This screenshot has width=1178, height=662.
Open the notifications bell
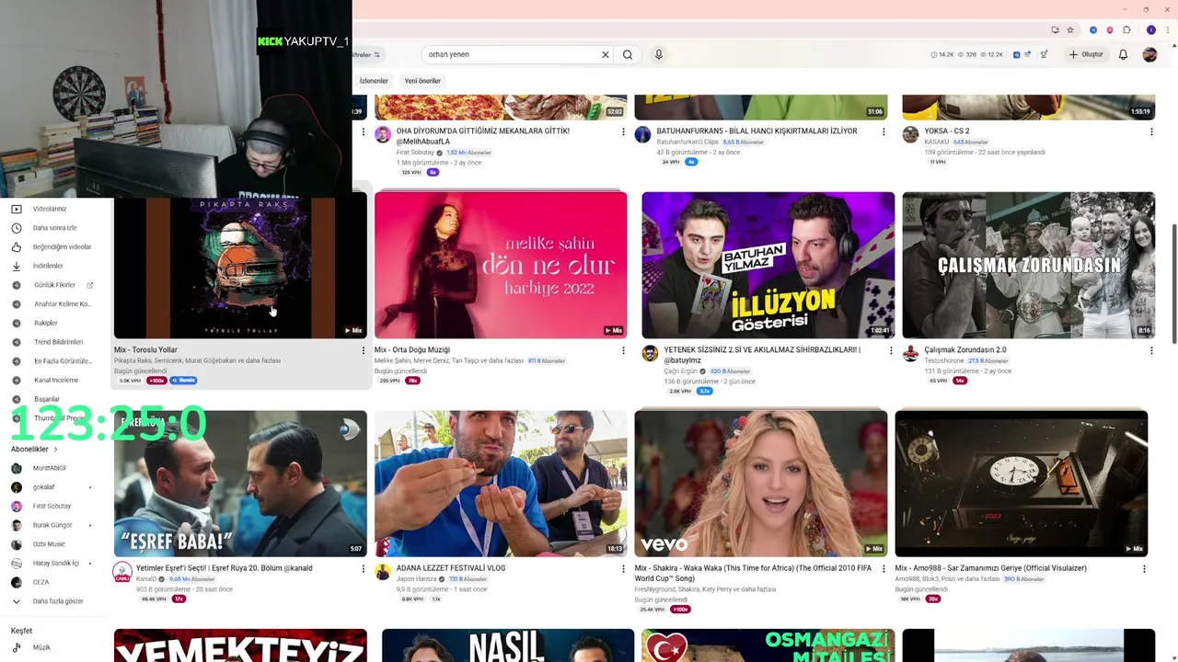pos(1123,54)
